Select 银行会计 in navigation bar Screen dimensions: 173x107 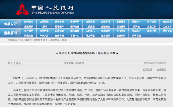click(x=152, y=22)
